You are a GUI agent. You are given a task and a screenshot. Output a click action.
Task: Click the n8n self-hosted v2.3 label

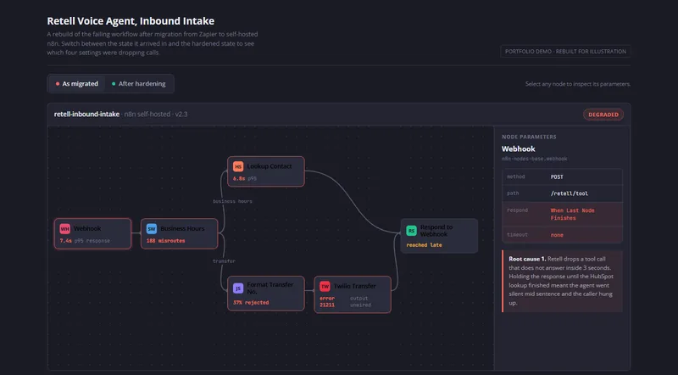[156, 114]
